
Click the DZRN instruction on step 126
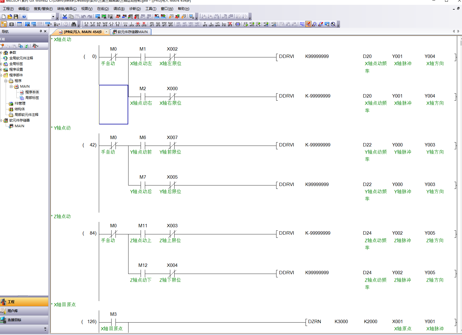(315, 322)
